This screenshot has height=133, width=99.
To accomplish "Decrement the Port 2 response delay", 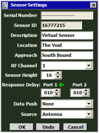I will coord(86,94).
